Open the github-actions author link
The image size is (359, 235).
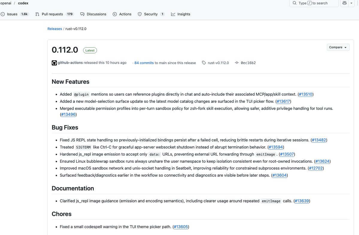coord(70,62)
